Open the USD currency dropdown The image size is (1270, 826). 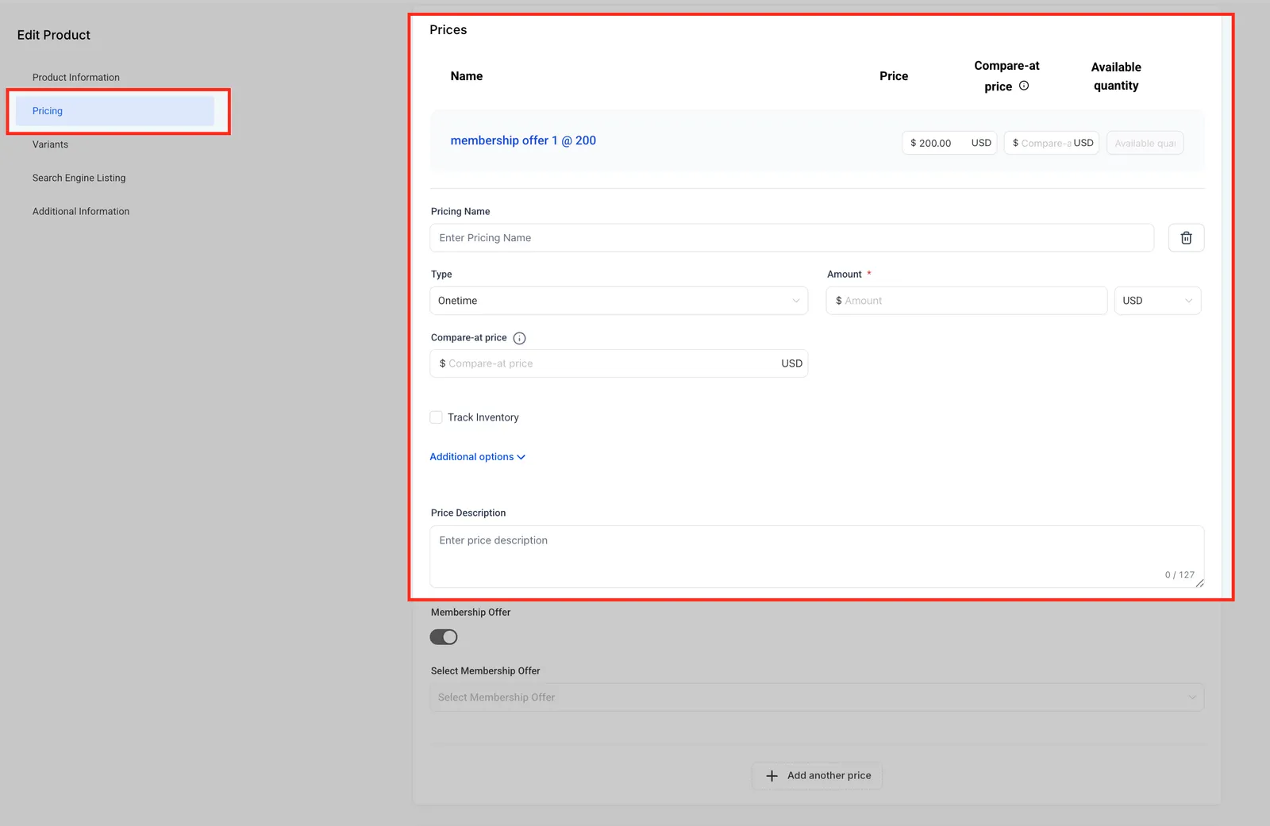tap(1157, 301)
